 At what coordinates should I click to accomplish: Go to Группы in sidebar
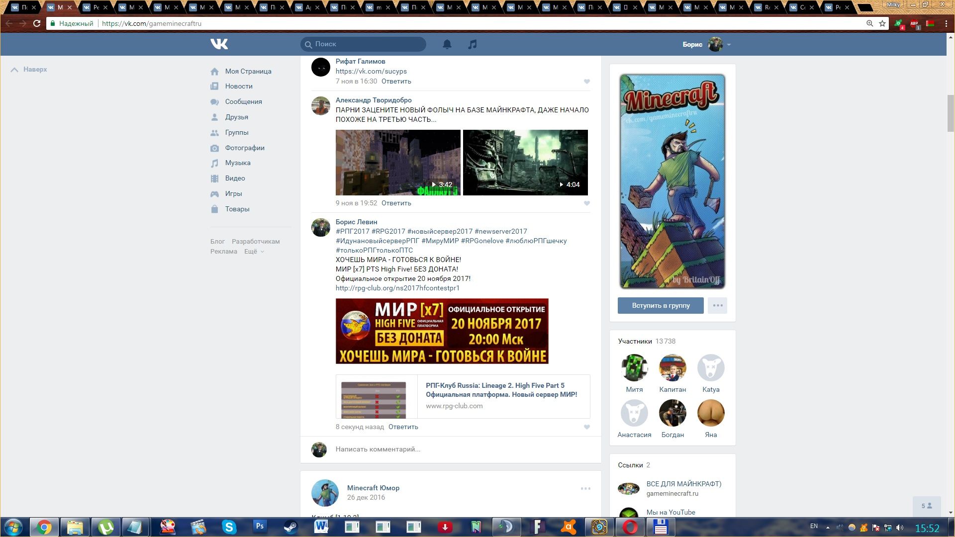(236, 132)
